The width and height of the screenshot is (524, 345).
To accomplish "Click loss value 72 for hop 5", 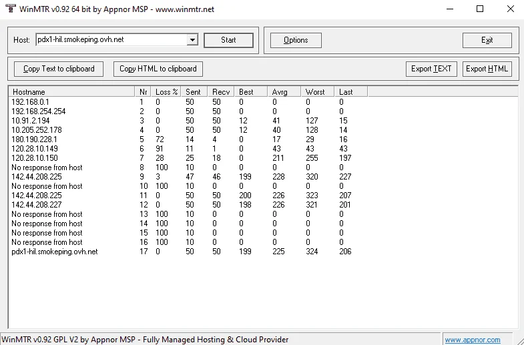I will (x=160, y=139).
